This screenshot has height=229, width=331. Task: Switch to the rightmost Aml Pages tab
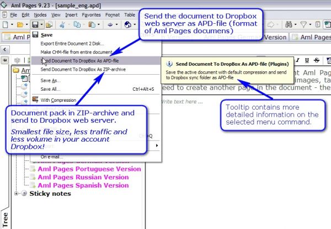coord(311,37)
